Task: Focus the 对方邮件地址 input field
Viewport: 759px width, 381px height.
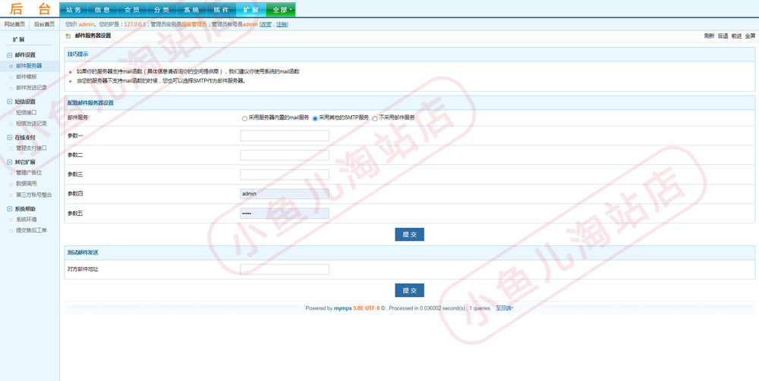Action: coord(285,269)
